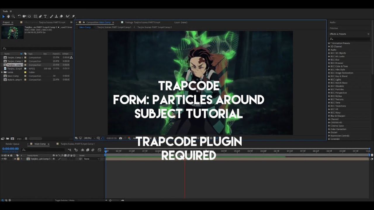Image resolution: width=374 pixels, height=210 pixels.
Task: Toggle the layer 1 shy switch
Action: 53,159
